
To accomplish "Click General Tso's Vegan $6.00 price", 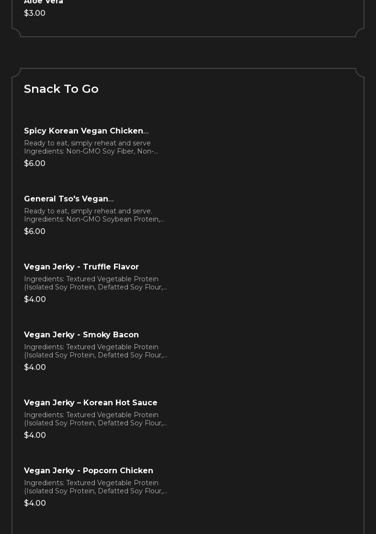I will point(34,231).
